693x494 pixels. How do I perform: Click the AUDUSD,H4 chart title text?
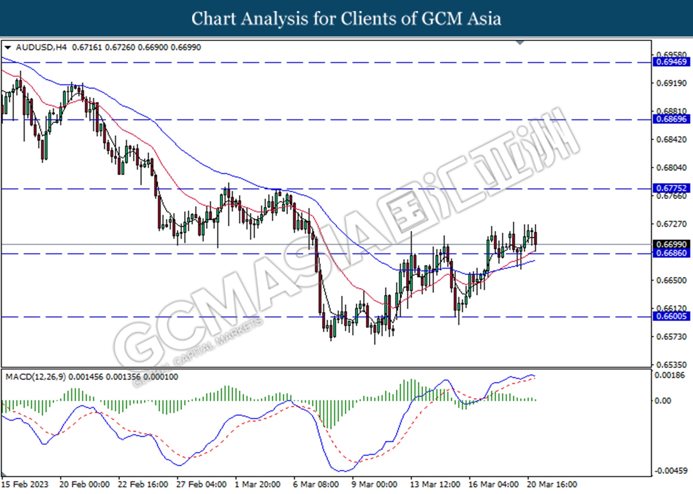pyautogui.click(x=41, y=47)
